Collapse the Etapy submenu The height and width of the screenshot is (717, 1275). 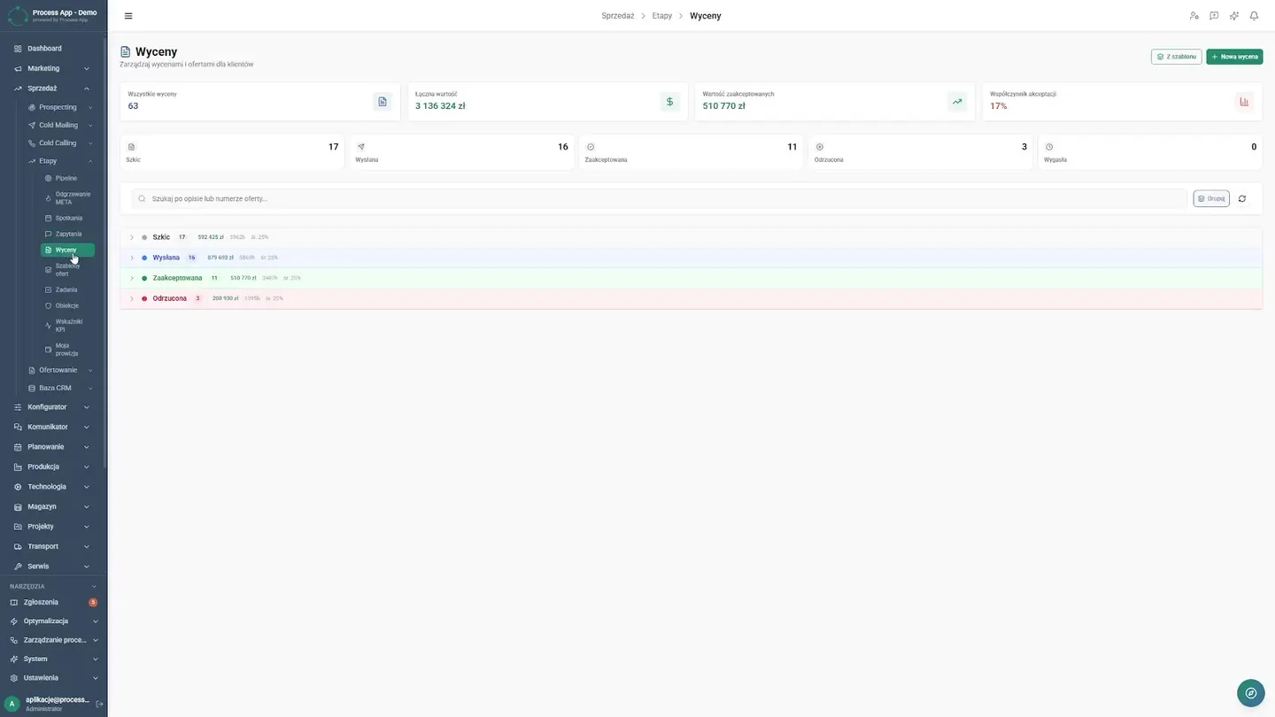(x=60, y=161)
